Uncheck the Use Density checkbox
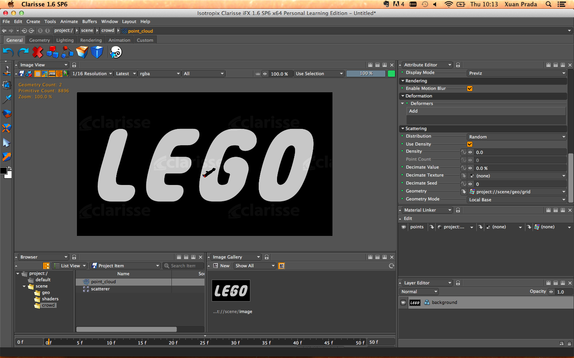The width and height of the screenshot is (574, 358). click(x=470, y=144)
